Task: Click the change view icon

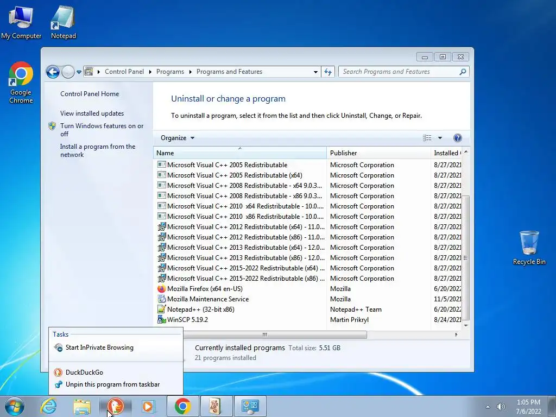Action: pos(427,138)
